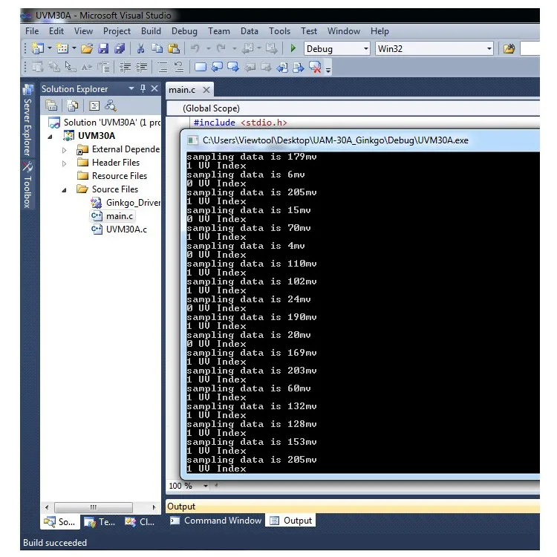This screenshot has height=557, width=557.
Task: Click Solution Explorer Properties icon
Action: (x=51, y=105)
